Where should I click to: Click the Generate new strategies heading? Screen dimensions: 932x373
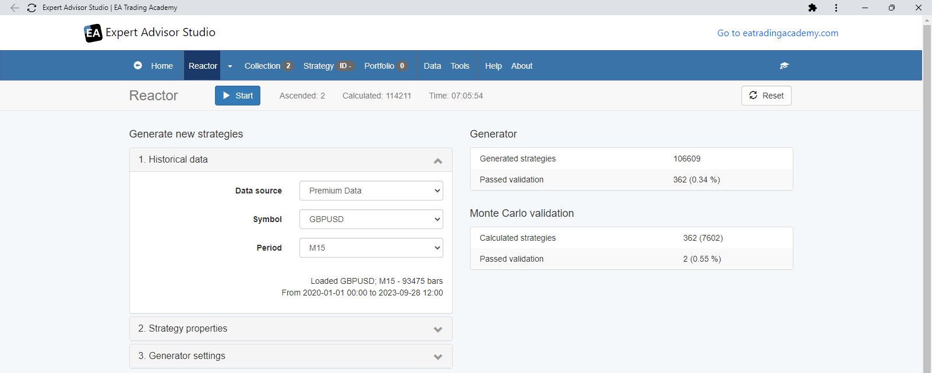pos(186,134)
